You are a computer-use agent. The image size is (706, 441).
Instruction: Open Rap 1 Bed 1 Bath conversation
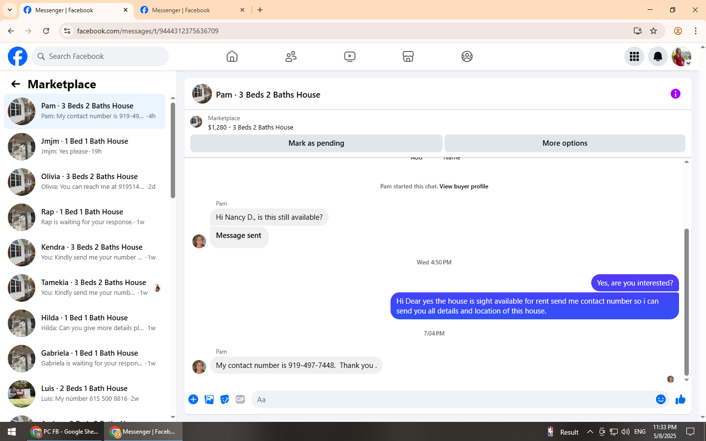click(84, 217)
